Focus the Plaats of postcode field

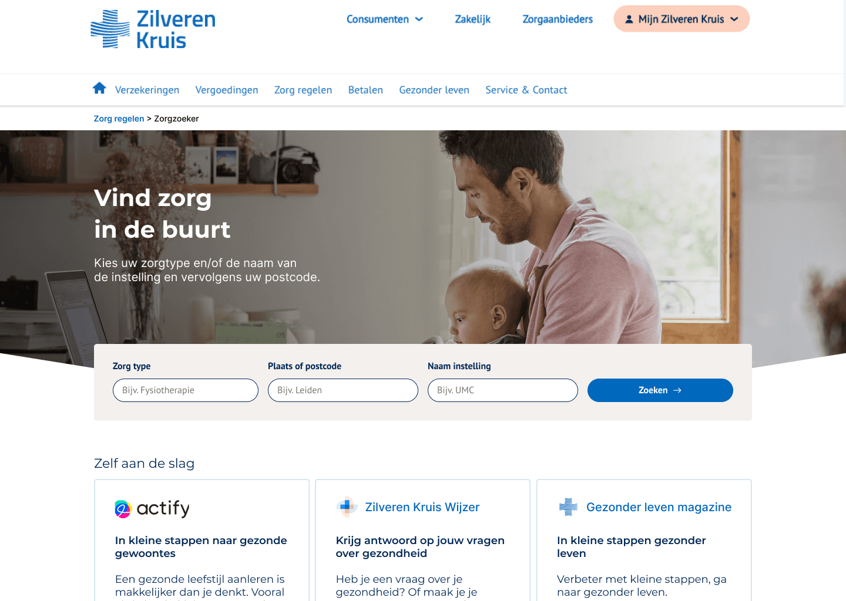tap(343, 390)
